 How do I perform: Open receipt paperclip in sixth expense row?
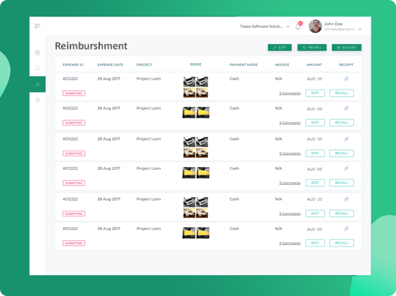[x=346, y=229]
